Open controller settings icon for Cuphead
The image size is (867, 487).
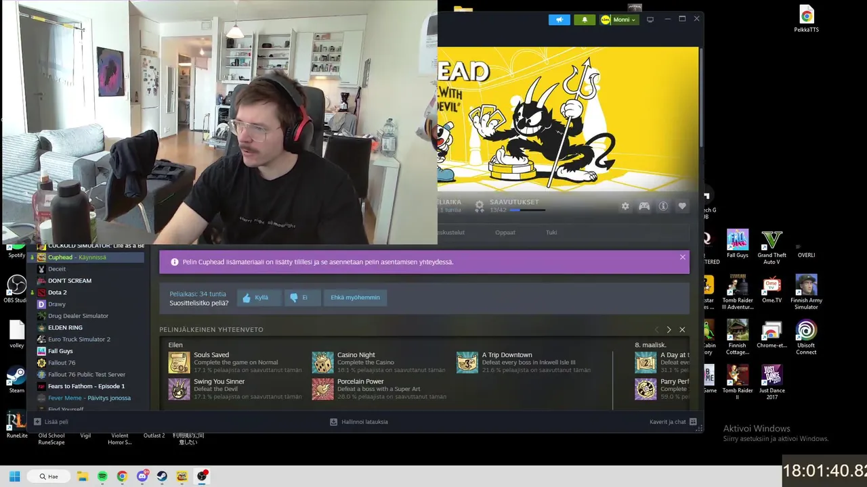click(x=644, y=206)
